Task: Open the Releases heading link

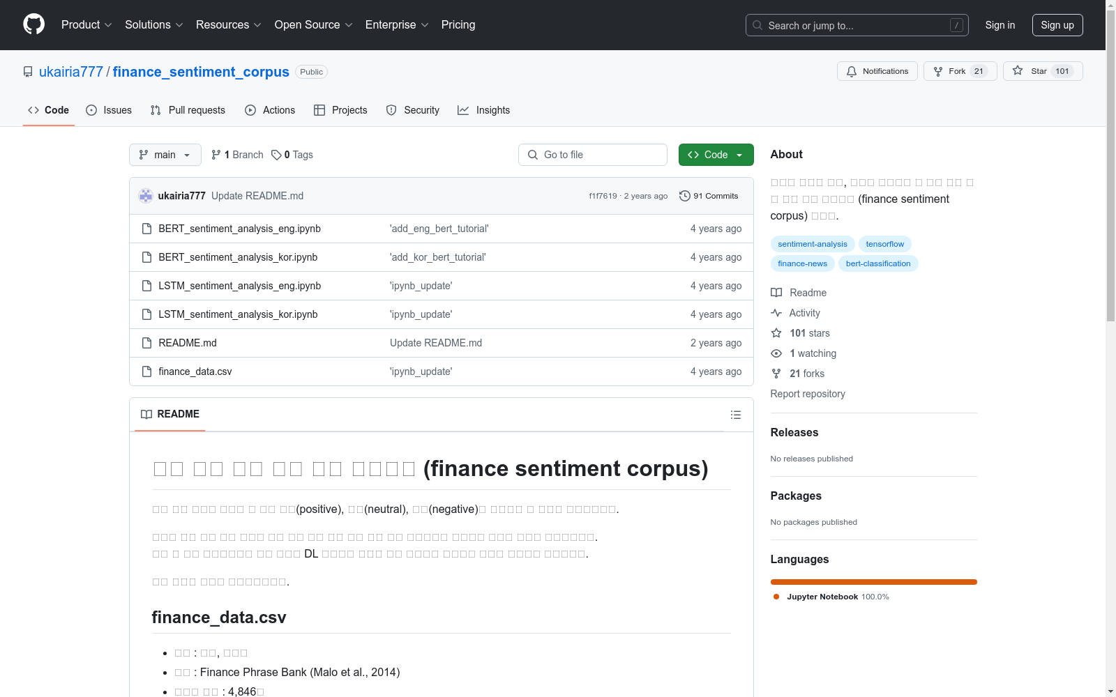Action: (794, 432)
